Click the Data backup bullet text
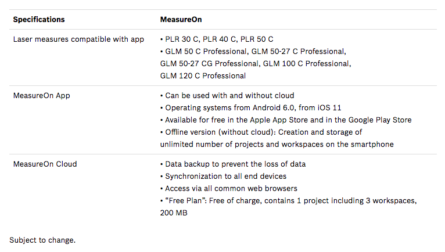The image size is (445, 252). pos(232,164)
